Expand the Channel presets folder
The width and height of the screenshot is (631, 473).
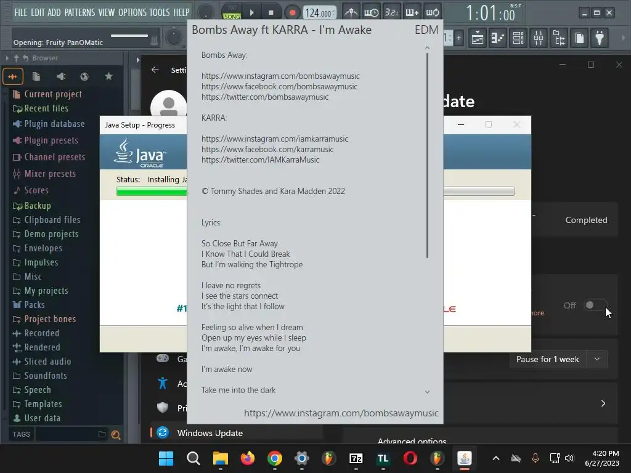pyautogui.click(x=49, y=157)
